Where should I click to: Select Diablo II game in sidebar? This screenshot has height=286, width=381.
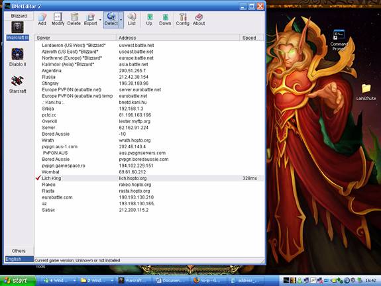(x=17, y=58)
